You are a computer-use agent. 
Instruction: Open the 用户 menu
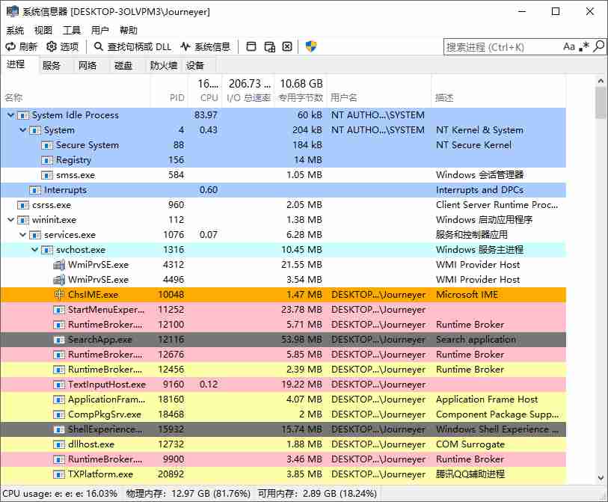[100, 30]
